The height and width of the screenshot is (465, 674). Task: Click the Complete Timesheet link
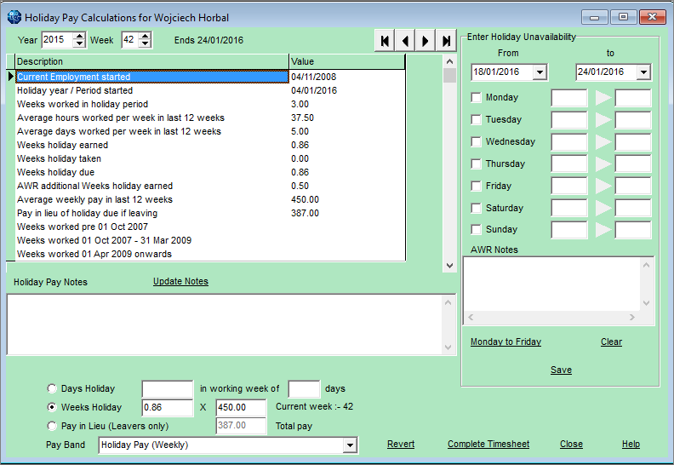pyautogui.click(x=488, y=444)
